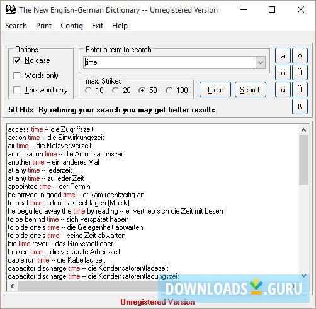Insert lowercase ä character
The width and height of the screenshot is (316, 309).
coord(283,56)
